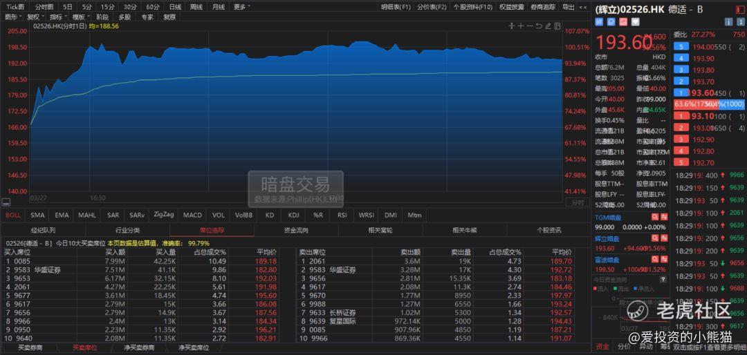Search using the 辉立暗盘 magnifier icon
The height and width of the screenshot is (355, 747).
[x=655, y=238]
